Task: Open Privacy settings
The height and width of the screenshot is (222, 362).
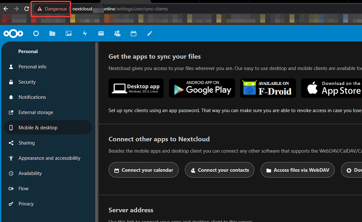Action: pyautogui.click(x=48, y=203)
